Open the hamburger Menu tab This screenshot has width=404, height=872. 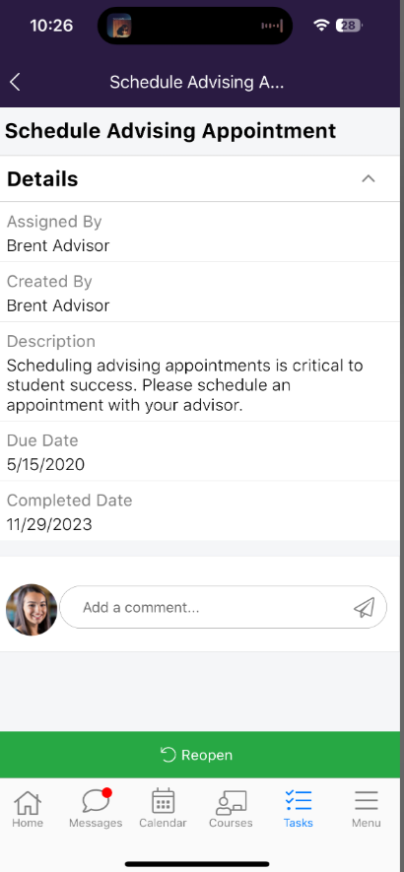(367, 809)
